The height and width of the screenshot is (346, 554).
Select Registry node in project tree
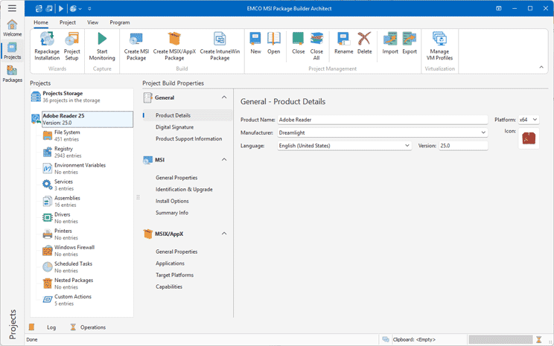pos(63,149)
